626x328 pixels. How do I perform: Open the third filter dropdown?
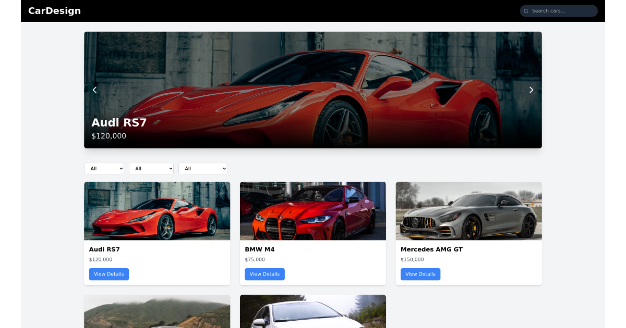coord(202,168)
